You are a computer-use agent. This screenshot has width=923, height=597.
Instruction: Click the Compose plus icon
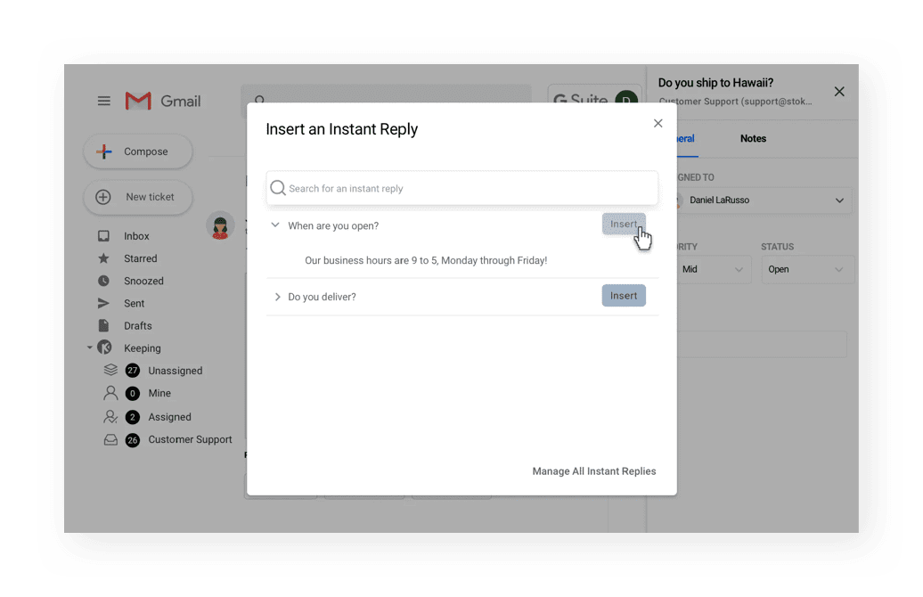coord(104,151)
